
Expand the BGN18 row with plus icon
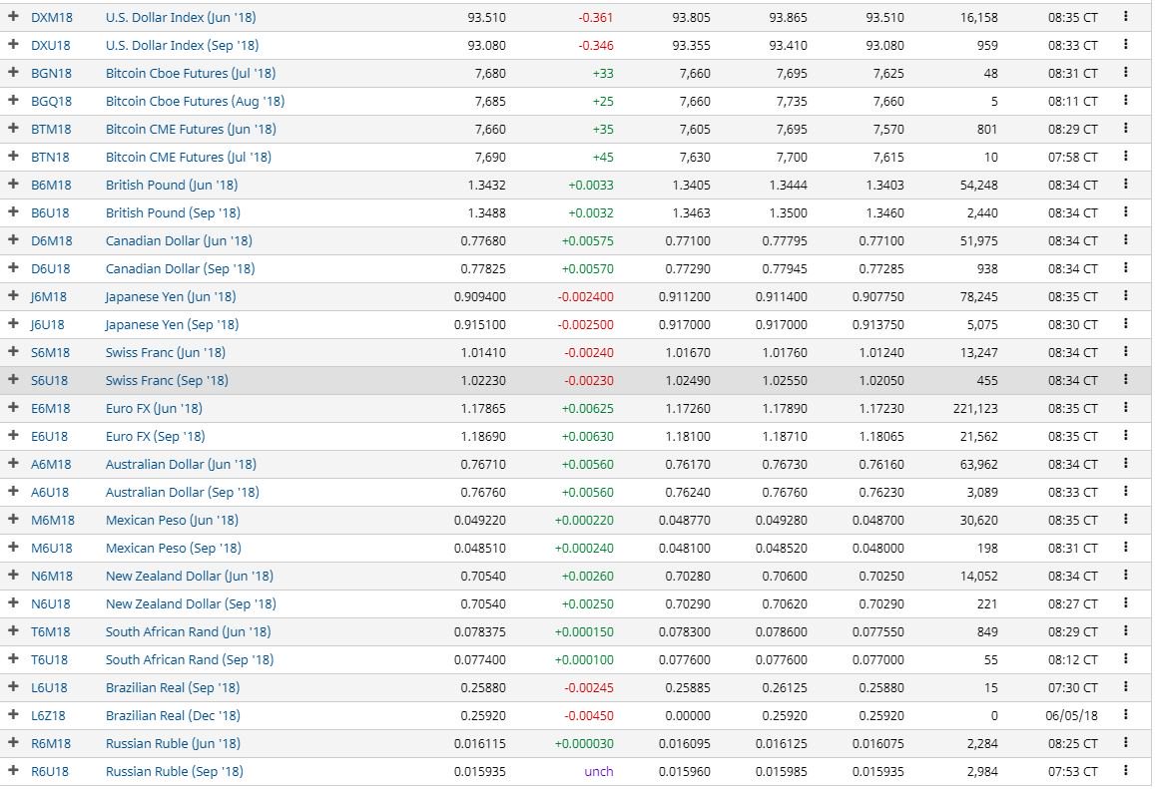[x=13, y=72]
